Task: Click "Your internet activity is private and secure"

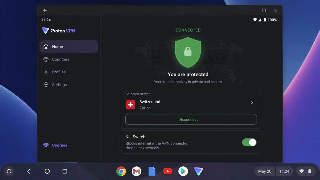Action: [188, 82]
